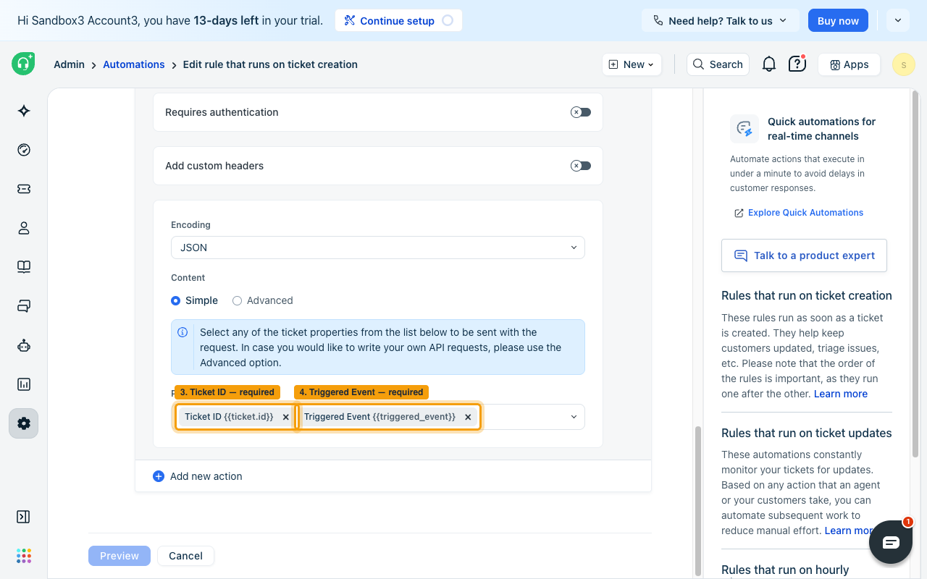Click Add new action
927x579 pixels.
click(198, 476)
